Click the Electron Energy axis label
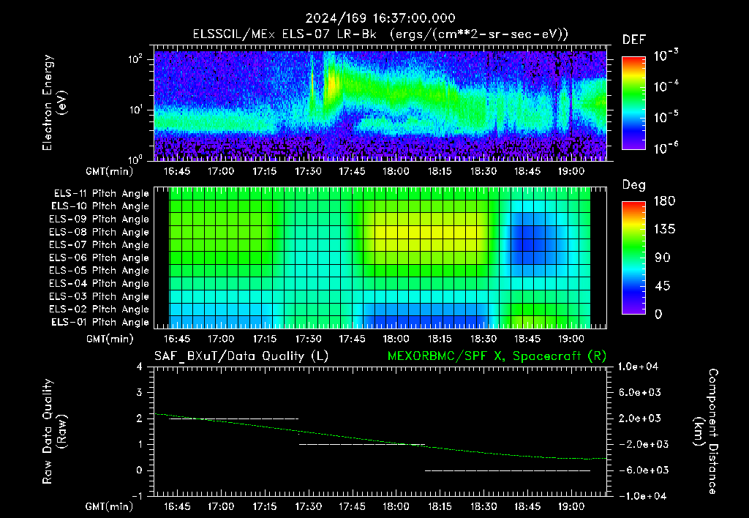 54,102
